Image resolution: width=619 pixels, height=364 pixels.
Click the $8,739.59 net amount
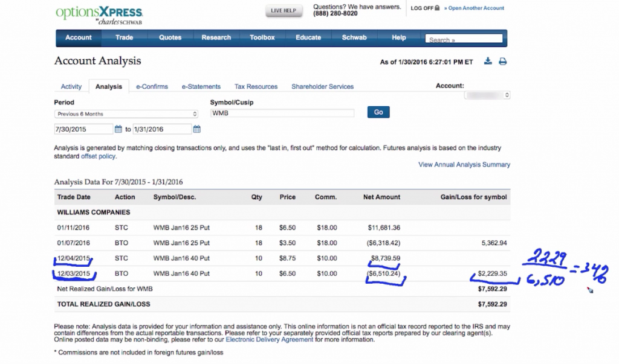pyautogui.click(x=386, y=258)
